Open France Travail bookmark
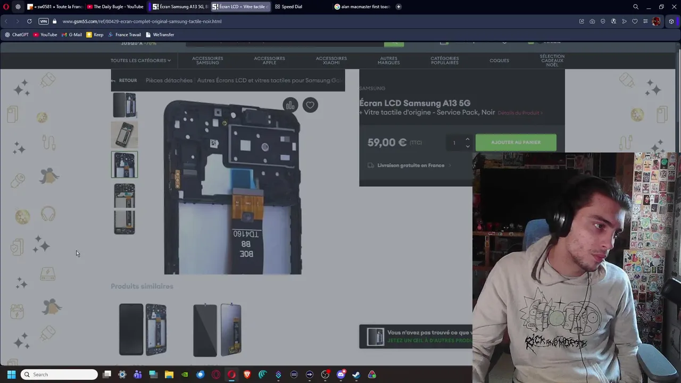Screen dimensions: 681x383 [124, 35]
